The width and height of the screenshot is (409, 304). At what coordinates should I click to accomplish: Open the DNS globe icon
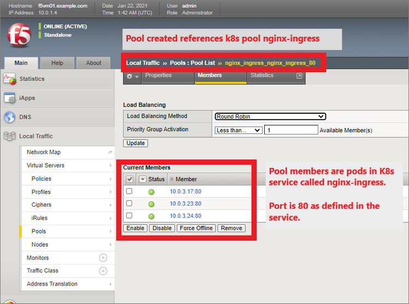[x=10, y=117]
